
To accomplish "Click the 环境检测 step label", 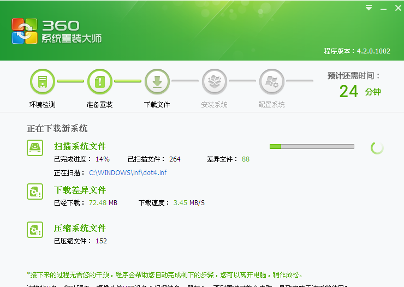I will (x=43, y=105).
